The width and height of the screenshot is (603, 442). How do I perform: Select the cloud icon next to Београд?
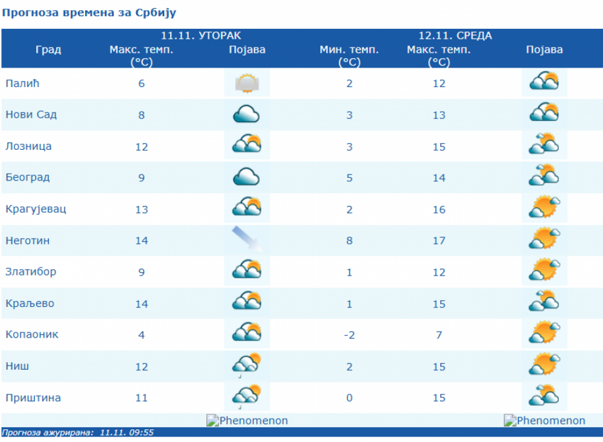(x=247, y=177)
